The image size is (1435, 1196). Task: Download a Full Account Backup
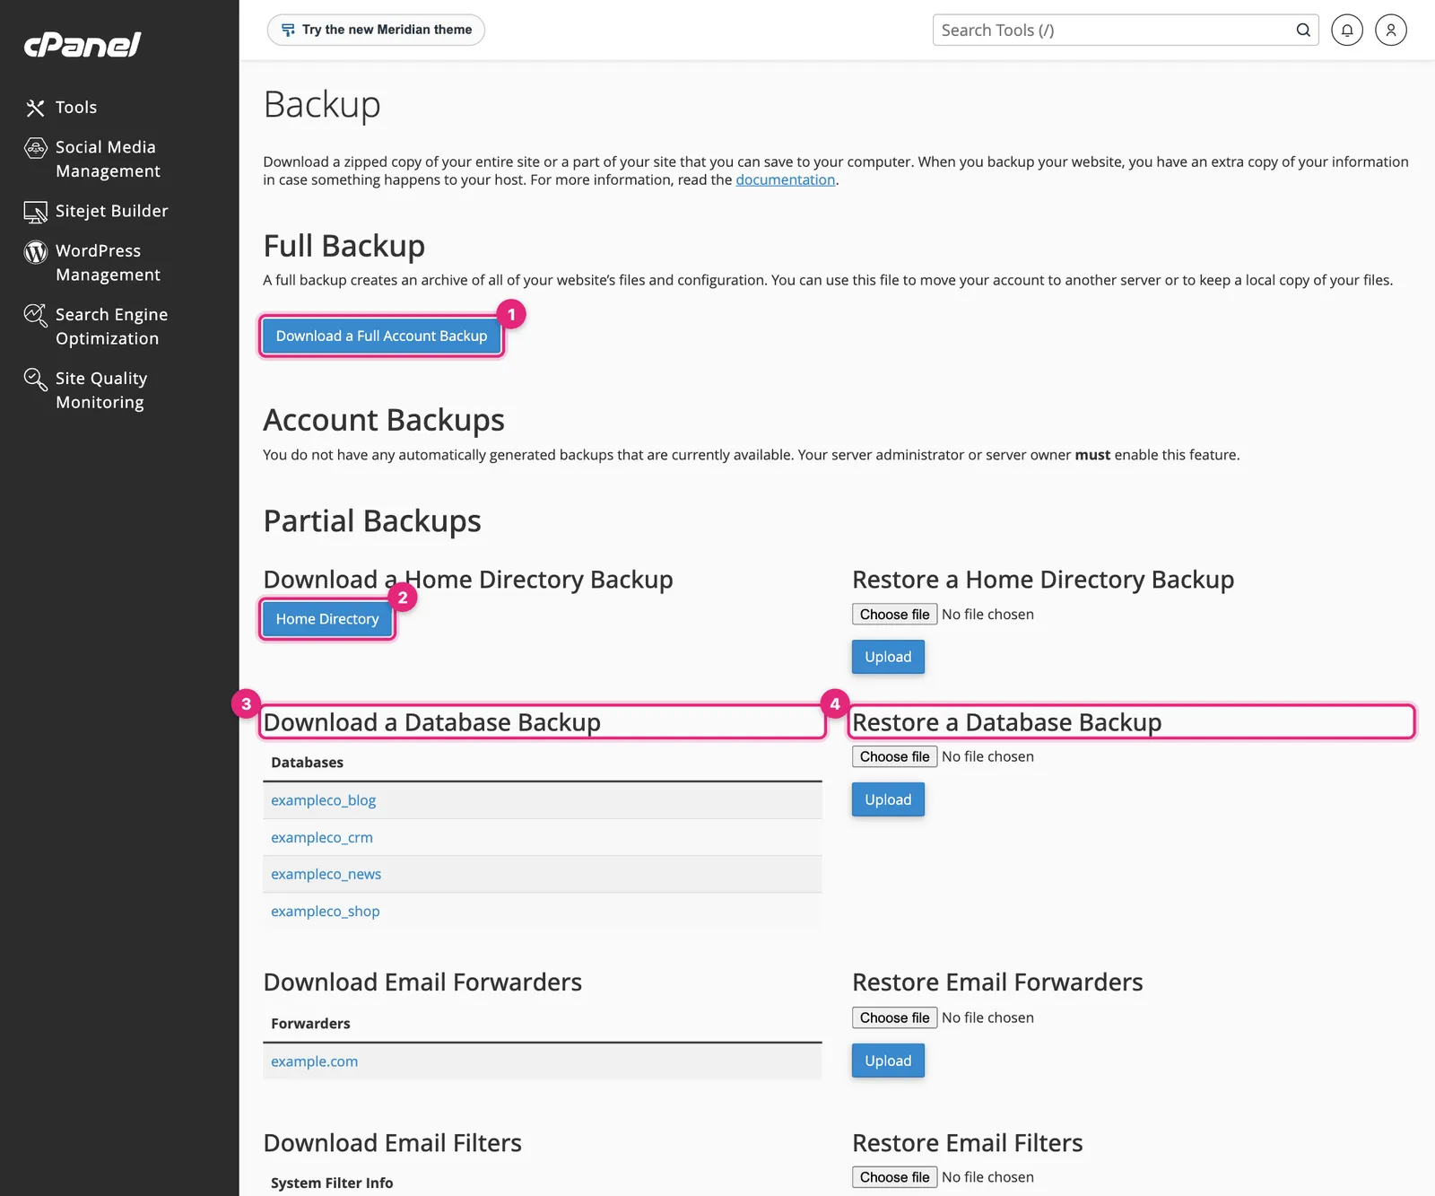click(381, 336)
